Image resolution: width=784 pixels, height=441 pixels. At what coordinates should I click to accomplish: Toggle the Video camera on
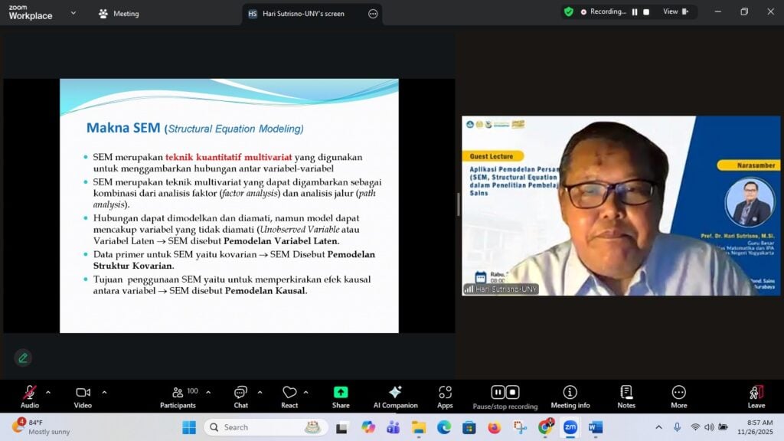[x=83, y=396]
